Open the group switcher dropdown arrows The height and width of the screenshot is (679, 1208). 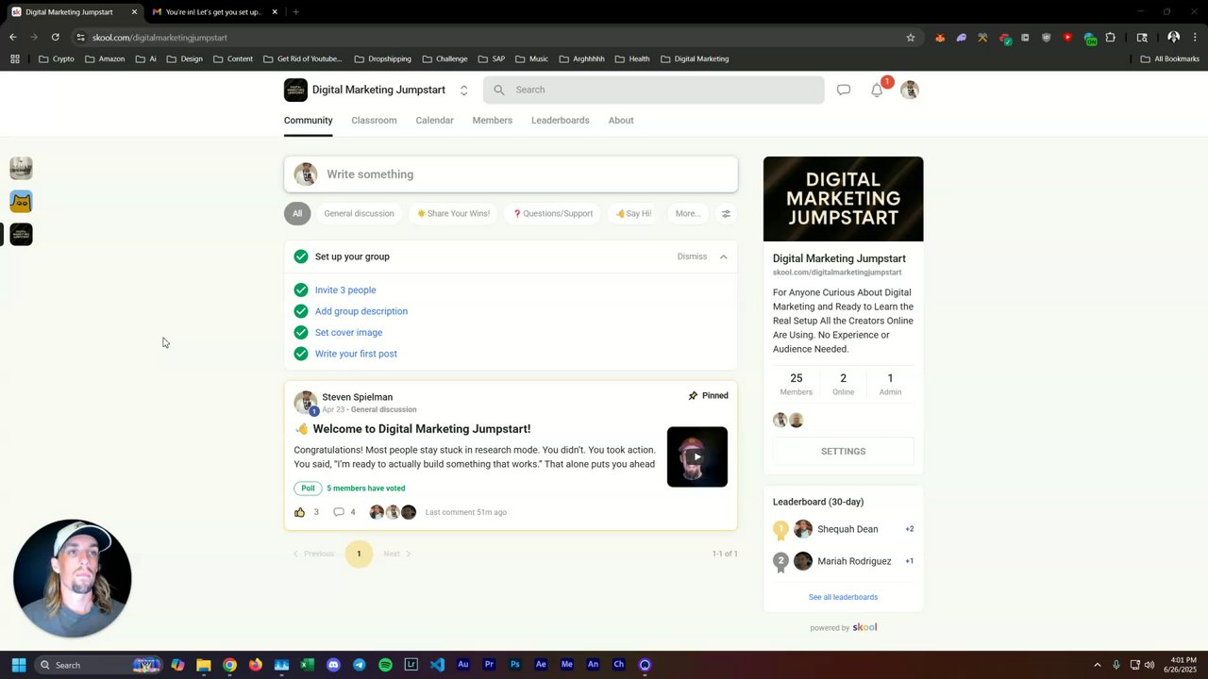[x=463, y=91]
